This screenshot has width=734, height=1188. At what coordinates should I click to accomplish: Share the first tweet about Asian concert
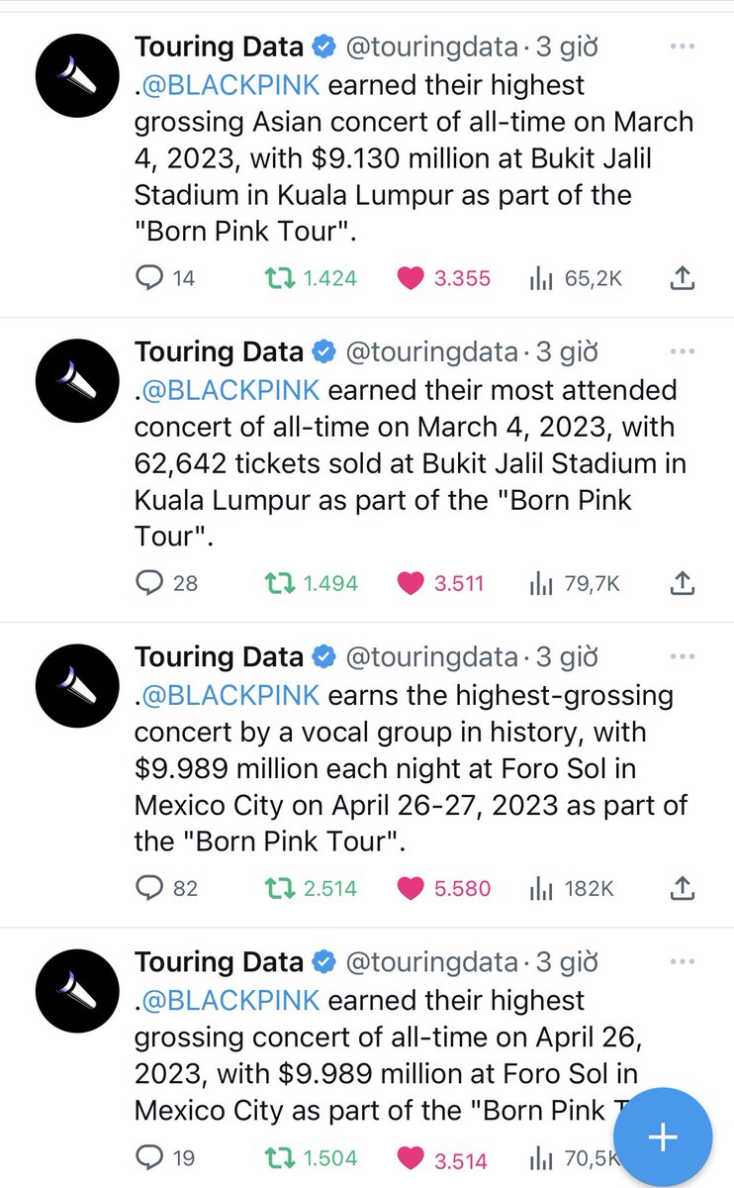[683, 279]
